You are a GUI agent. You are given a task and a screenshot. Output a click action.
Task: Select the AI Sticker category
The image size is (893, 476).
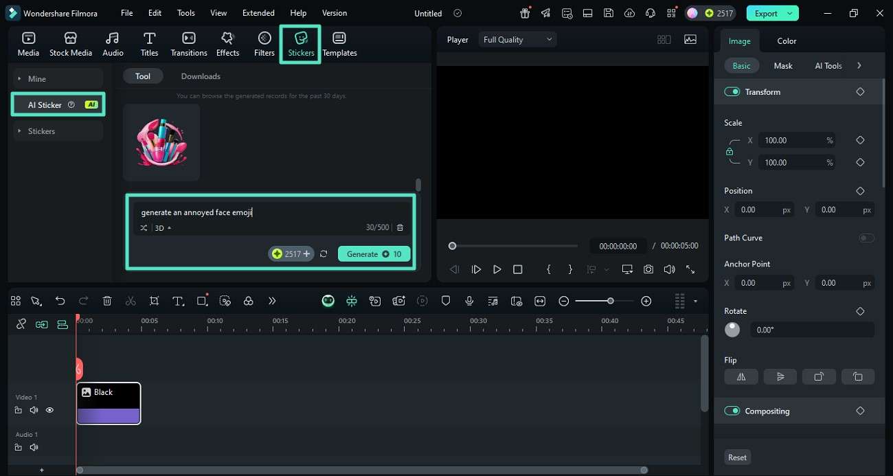click(x=58, y=105)
